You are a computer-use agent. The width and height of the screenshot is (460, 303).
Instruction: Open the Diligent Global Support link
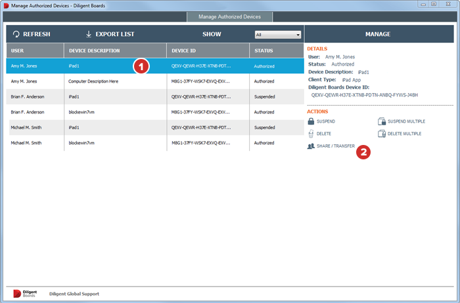(x=74, y=294)
